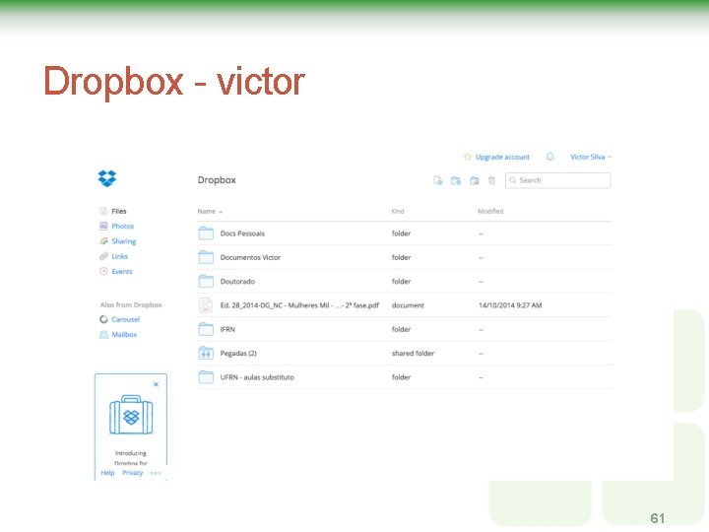
Task: Open the Pegadas (2) folder name
Action: coord(238,354)
